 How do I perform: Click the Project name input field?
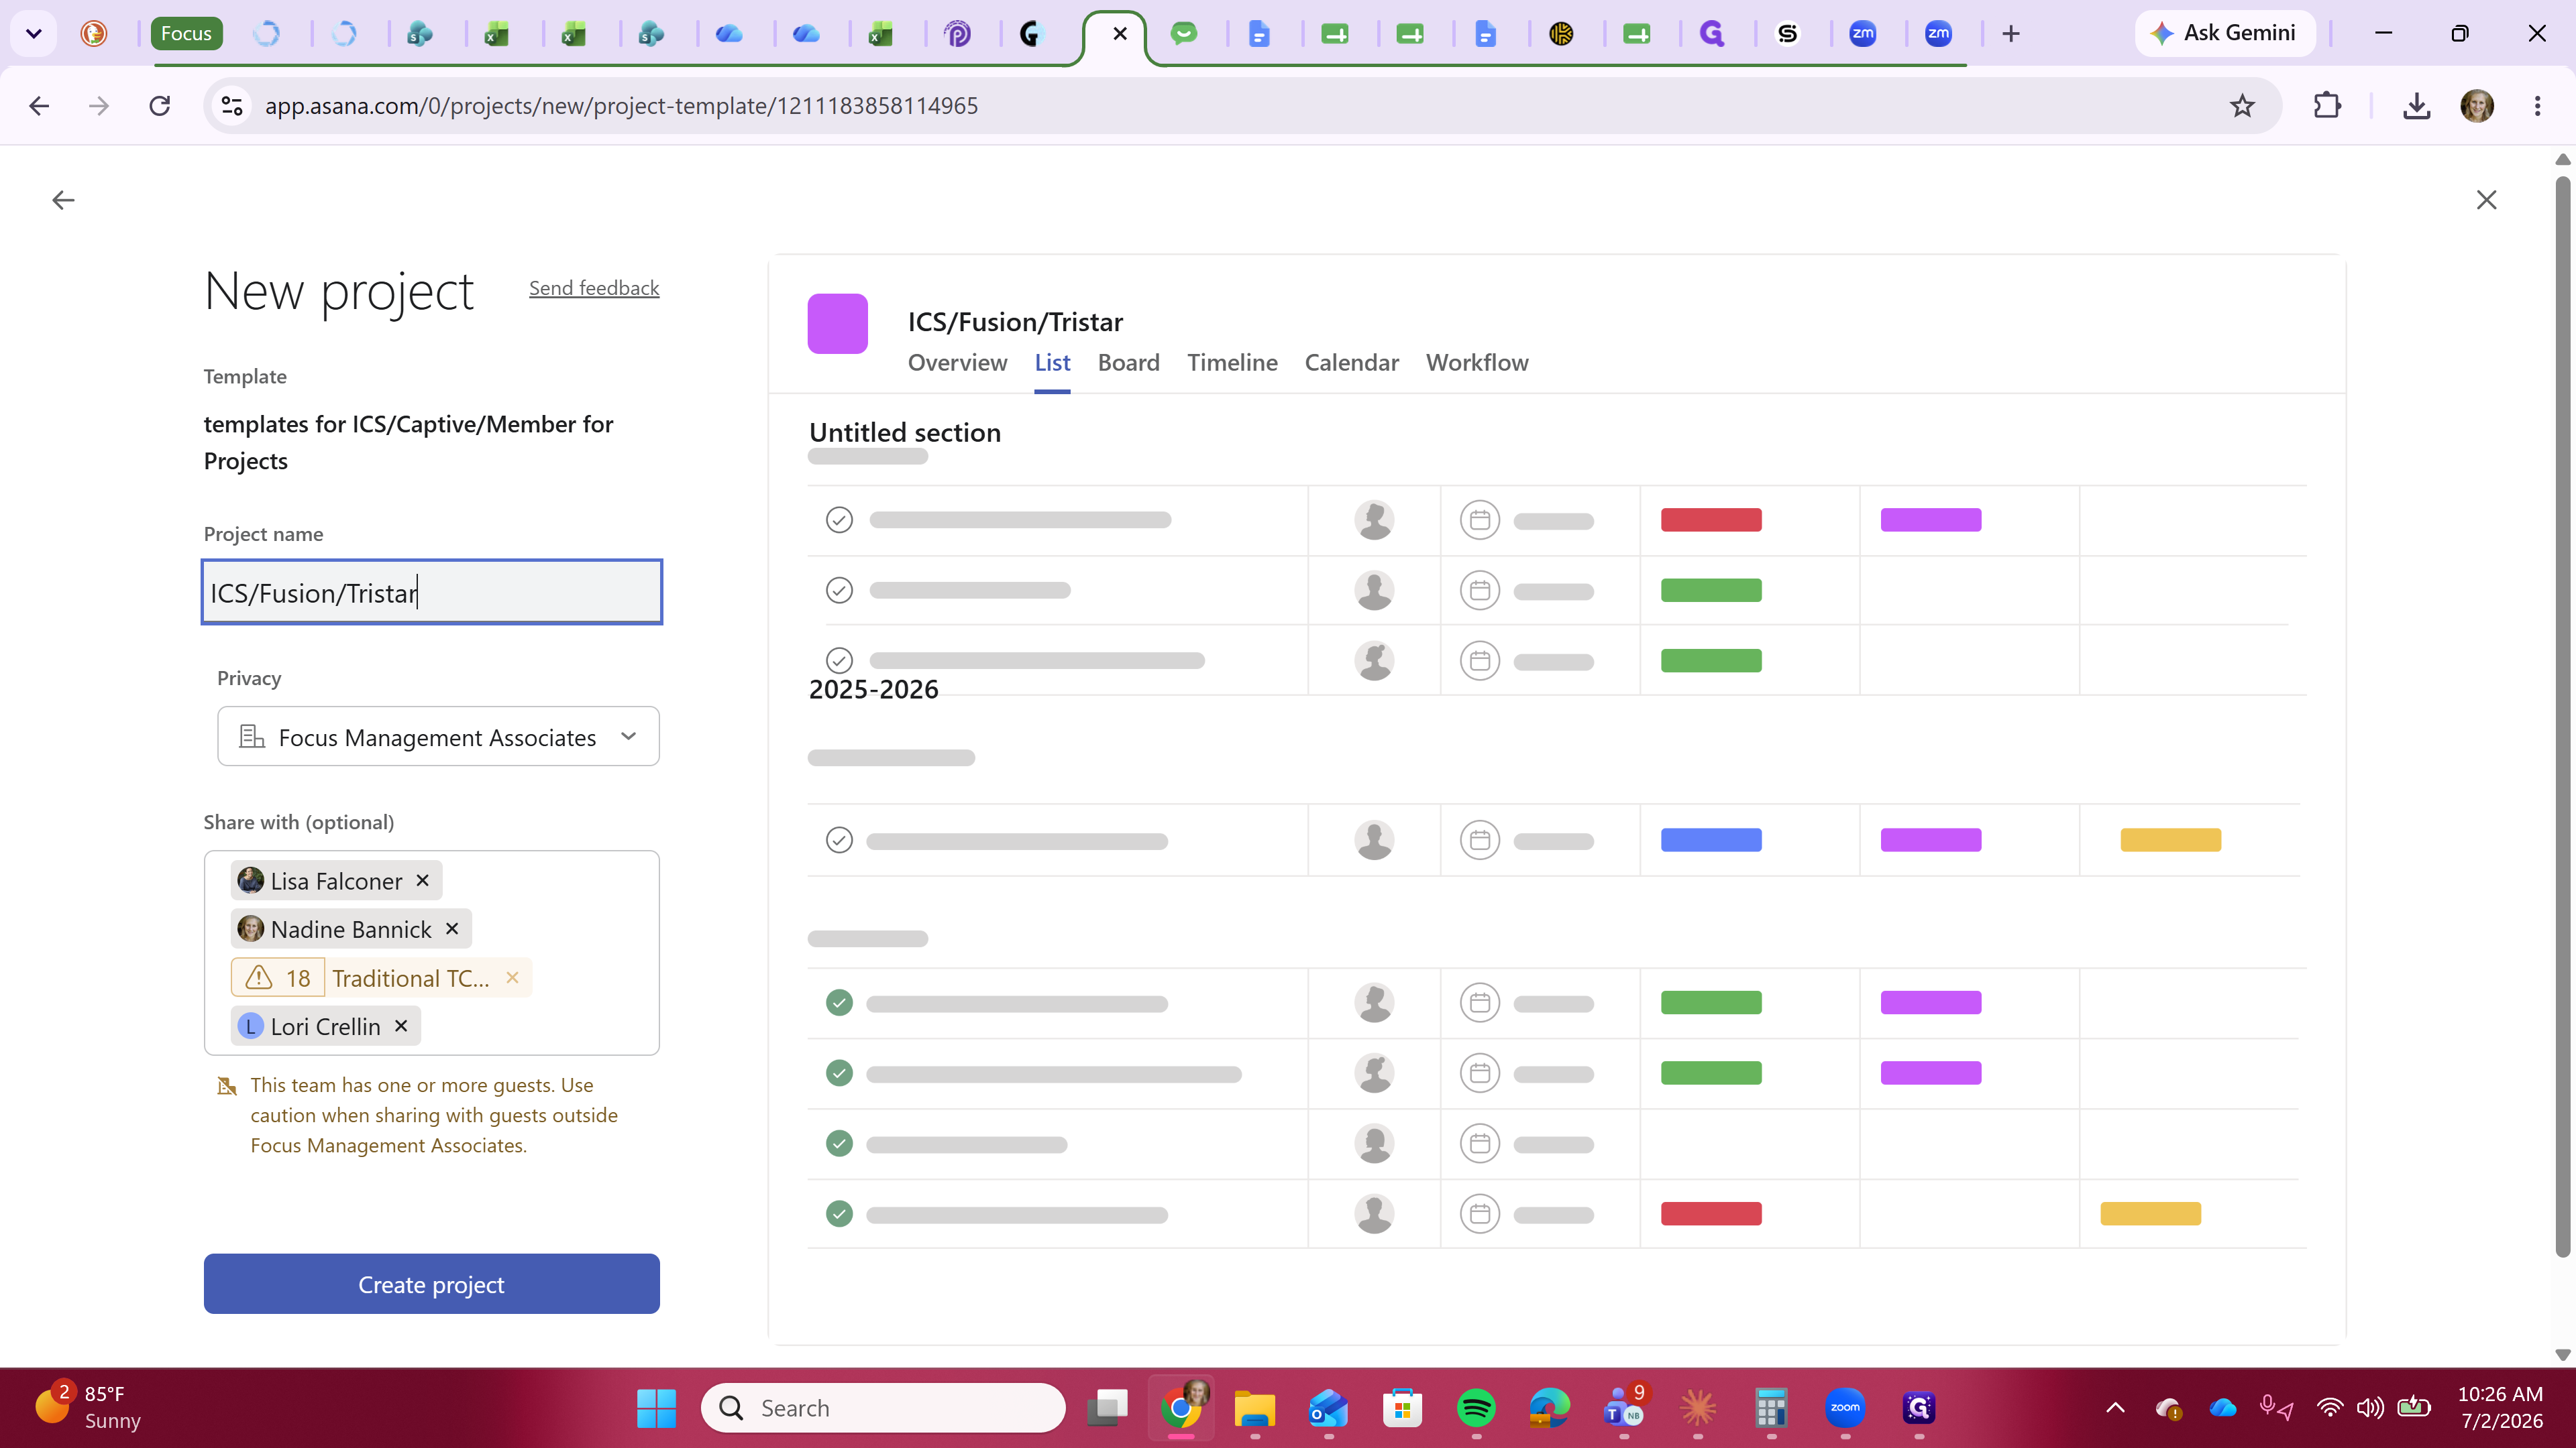(x=432, y=593)
